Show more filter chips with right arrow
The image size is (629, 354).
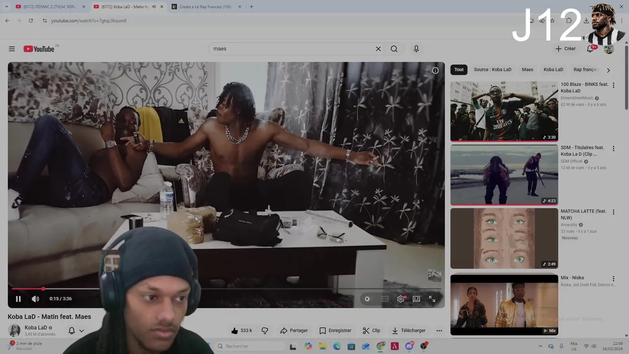(x=608, y=70)
